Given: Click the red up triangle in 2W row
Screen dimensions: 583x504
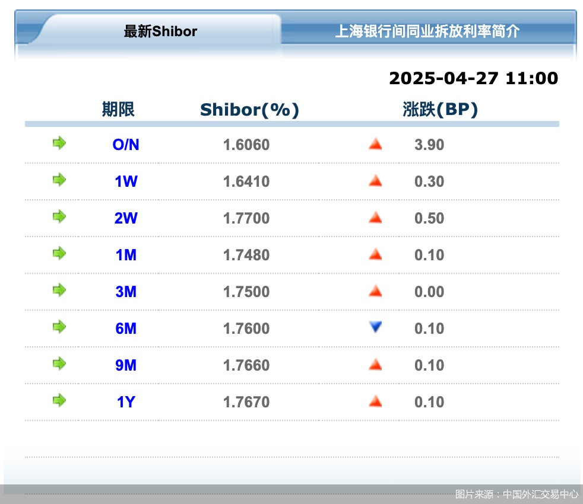Looking at the screenshot, I should click(375, 217).
